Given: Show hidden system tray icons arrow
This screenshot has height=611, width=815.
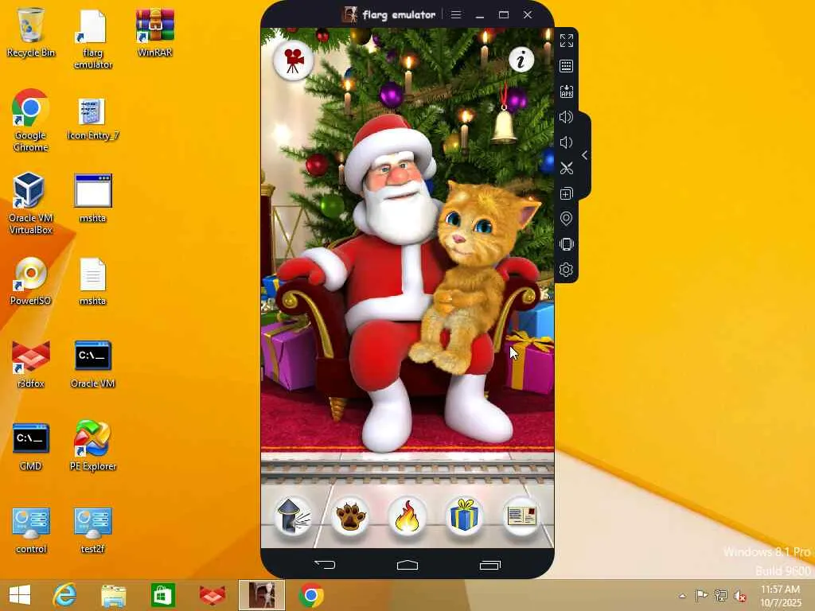Looking at the screenshot, I should [x=683, y=596].
